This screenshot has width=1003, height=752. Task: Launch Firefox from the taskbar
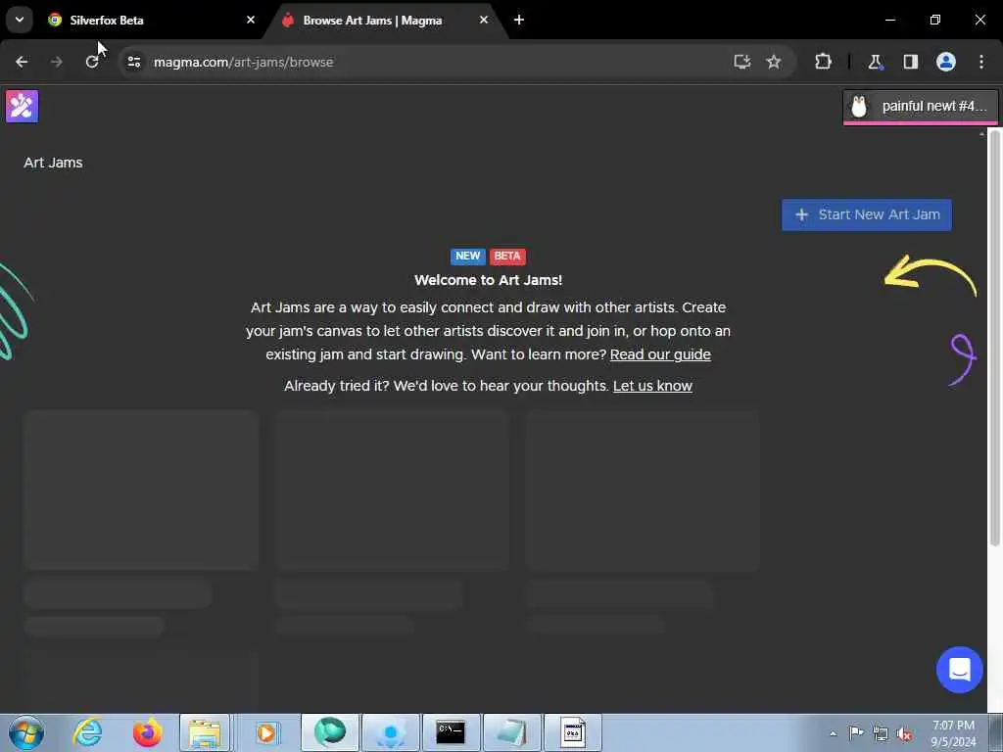tap(147, 732)
